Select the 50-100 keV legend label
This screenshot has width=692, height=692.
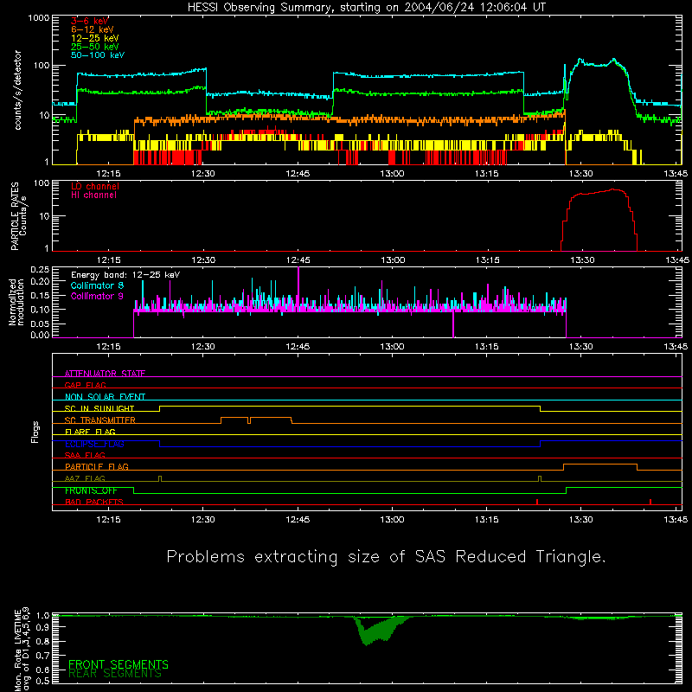click(97, 55)
